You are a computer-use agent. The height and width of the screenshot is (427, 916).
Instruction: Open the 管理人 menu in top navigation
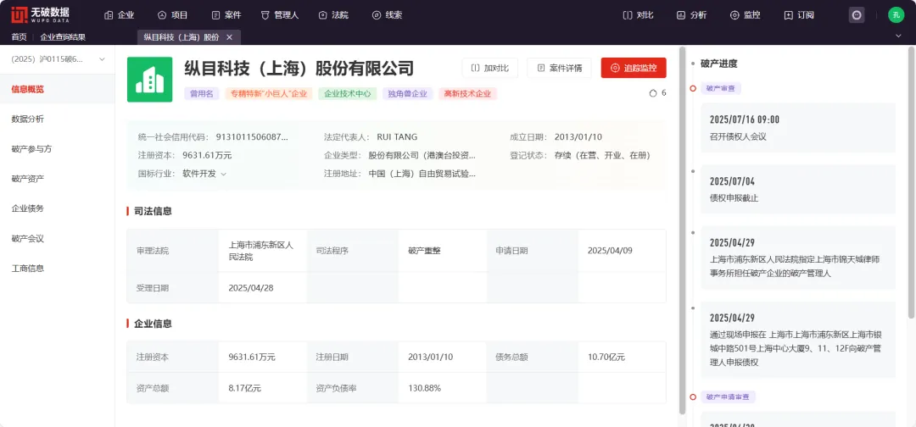coord(280,15)
